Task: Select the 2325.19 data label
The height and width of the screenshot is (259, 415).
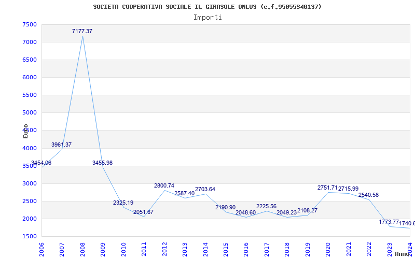Action: click(x=123, y=203)
